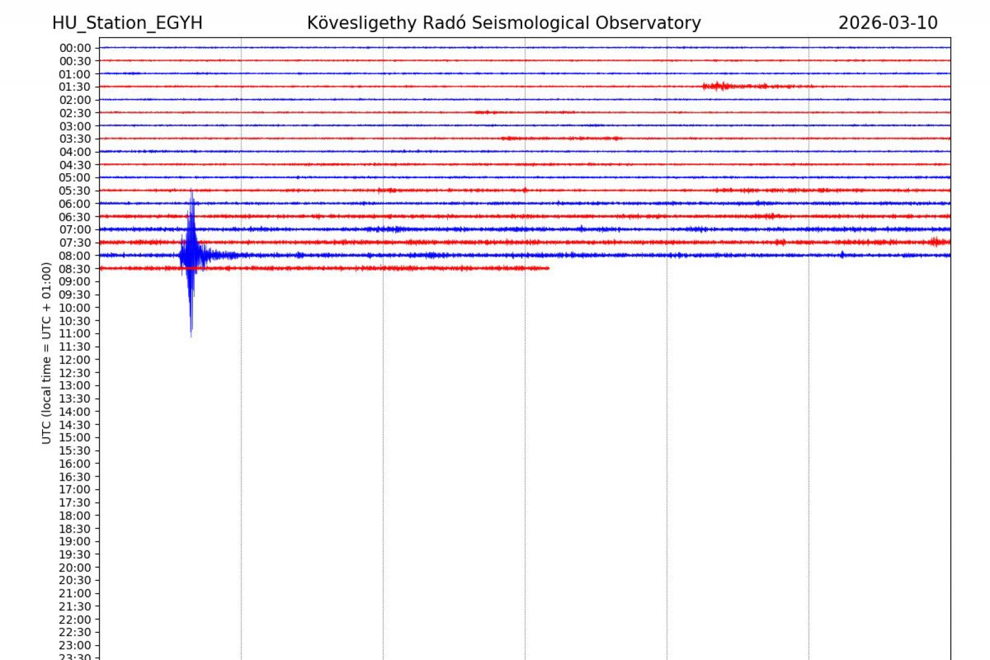Viewport: 990px width, 660px height.
Task: Select the 2026-03-10 date label
Action: coord(887,23)
